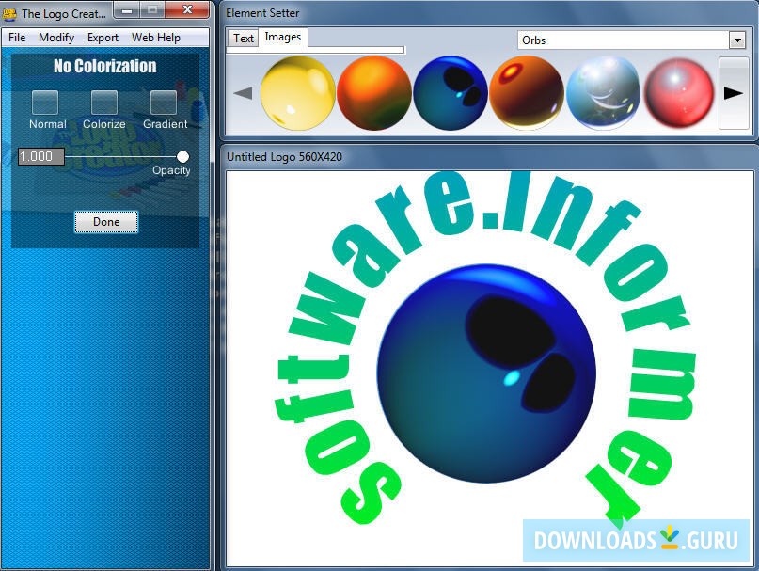This screenshot has height=571, width=759.
Task: Open Web Help from the menu bar
Action: coord(156,38)
